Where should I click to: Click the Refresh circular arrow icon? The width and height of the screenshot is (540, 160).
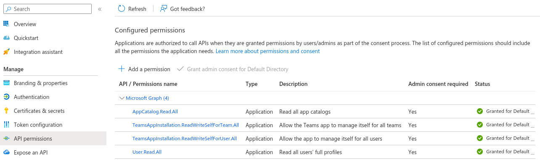(122, 9)
